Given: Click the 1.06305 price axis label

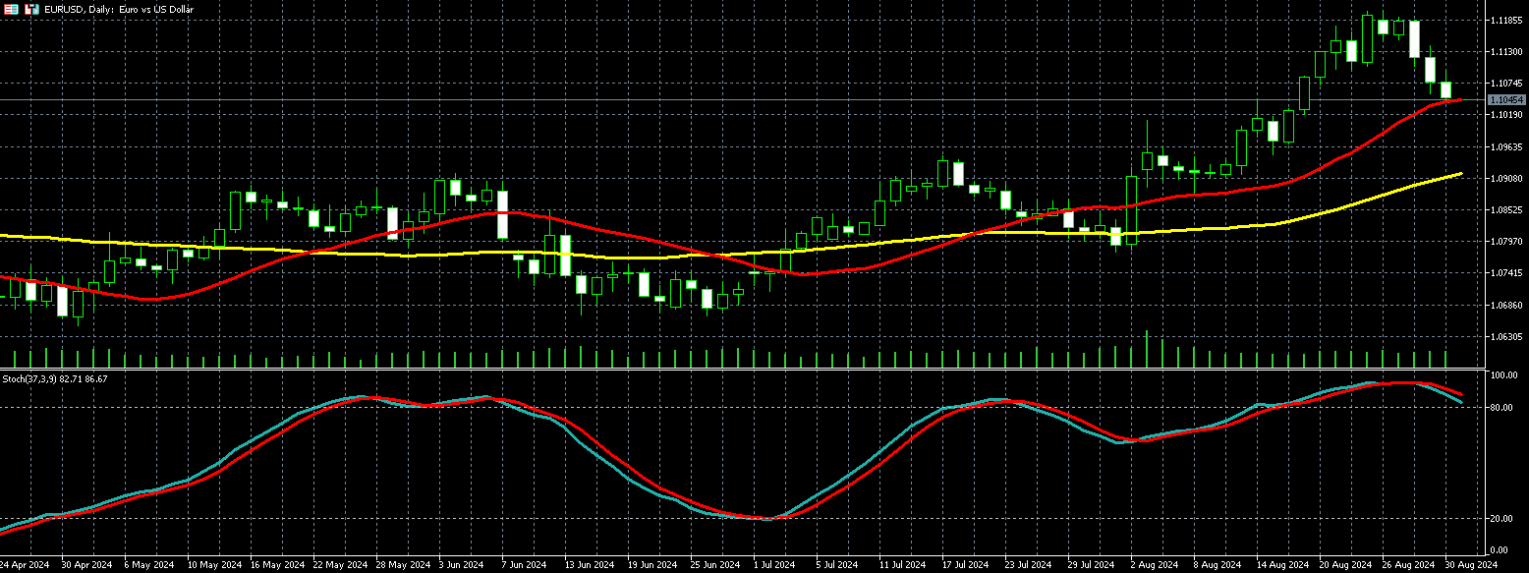Looking at the screenshot, I should pos(1505,336).
